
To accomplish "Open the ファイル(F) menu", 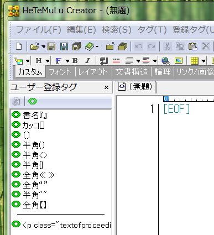I will (38, 30).
